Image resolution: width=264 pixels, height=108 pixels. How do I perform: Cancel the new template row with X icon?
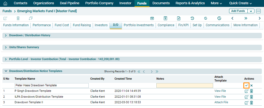[251, 85]
